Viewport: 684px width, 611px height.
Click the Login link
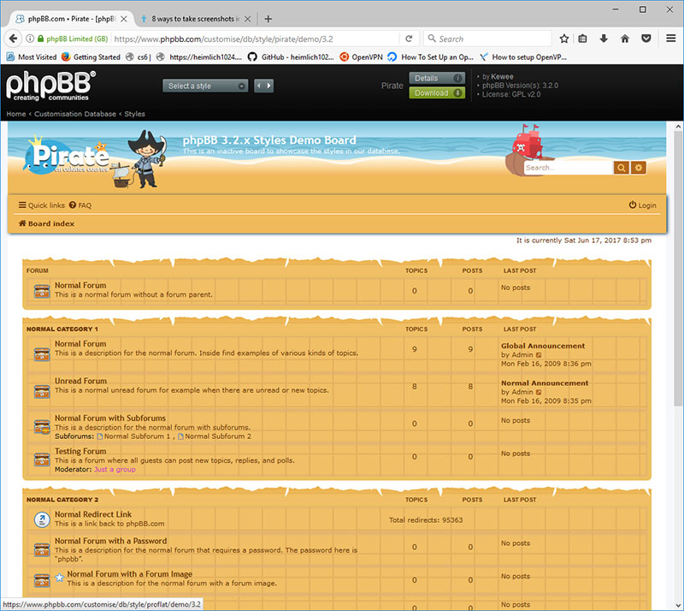pos(643,205)
